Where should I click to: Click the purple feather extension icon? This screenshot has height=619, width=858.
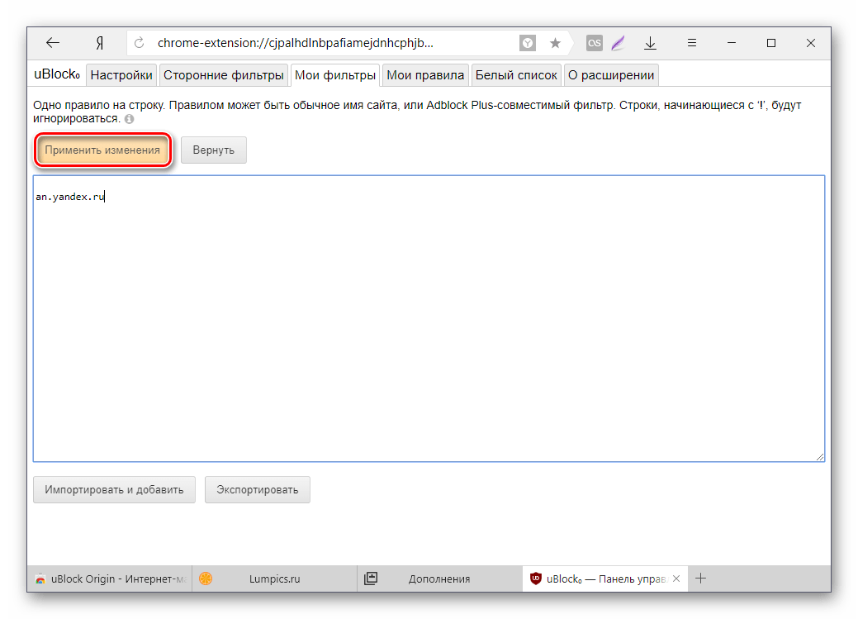pyautogui.click(x=619, y=43)
